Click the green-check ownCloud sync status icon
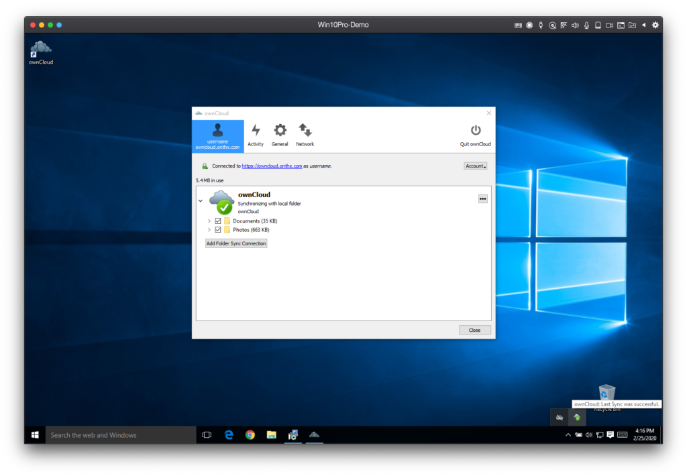The image size is (687, 476). [221, 202]
